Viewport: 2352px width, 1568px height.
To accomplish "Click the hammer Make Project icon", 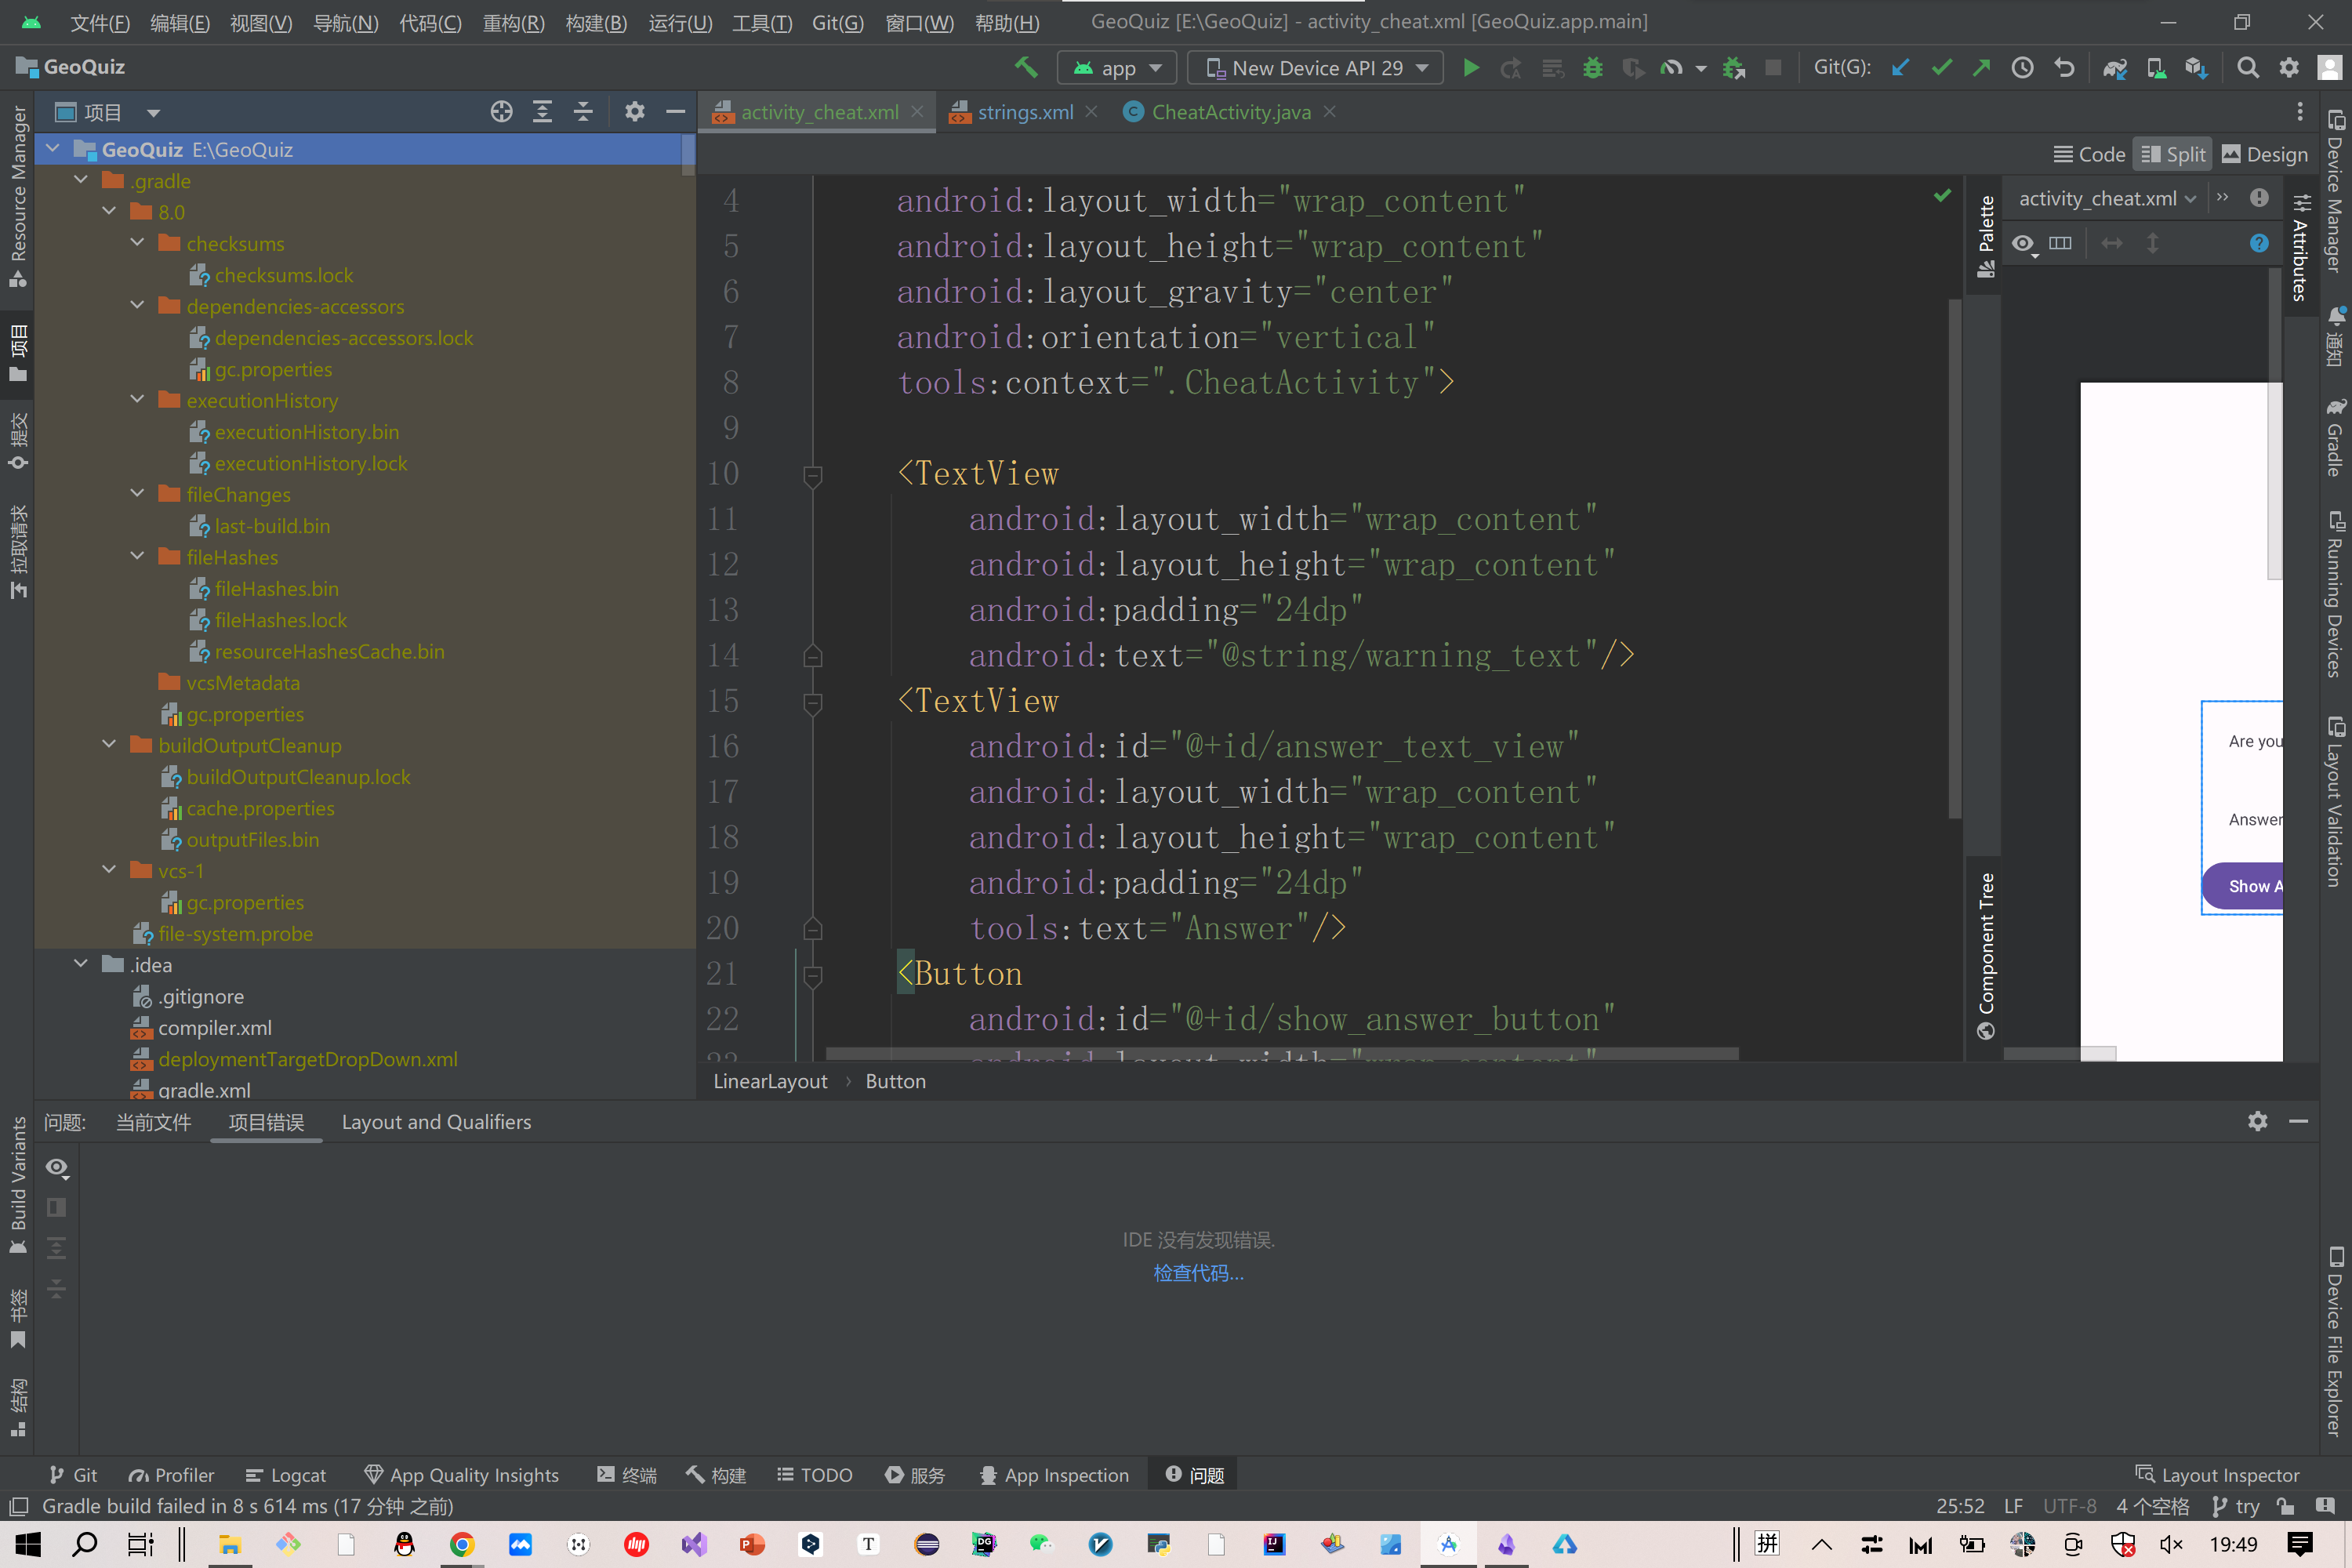I will (x=1025, y=68).
